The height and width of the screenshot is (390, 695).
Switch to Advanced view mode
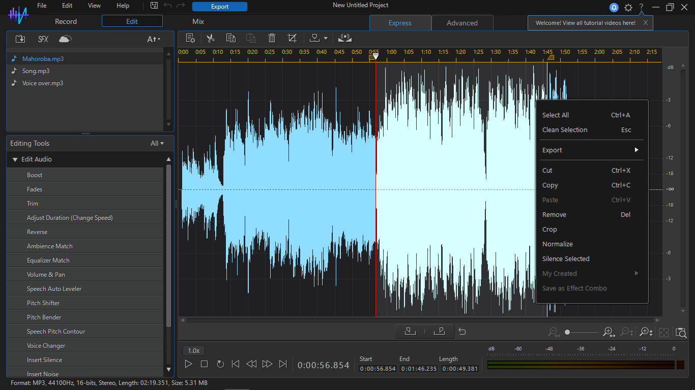click(462, 23)
